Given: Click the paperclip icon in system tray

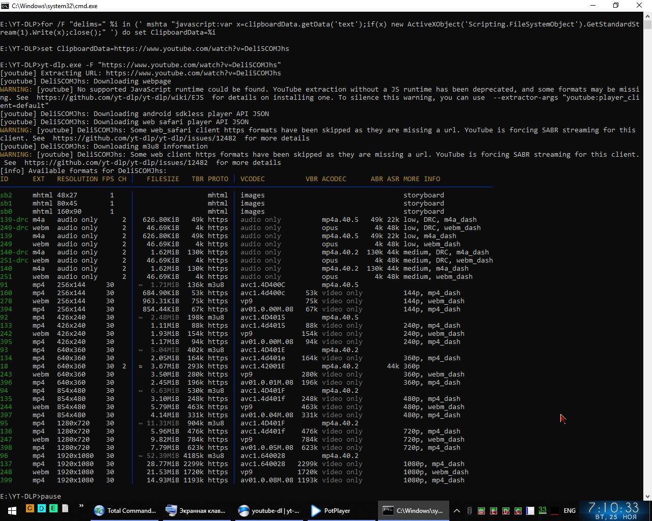Looking at the screenshot, I should (469, 510).
